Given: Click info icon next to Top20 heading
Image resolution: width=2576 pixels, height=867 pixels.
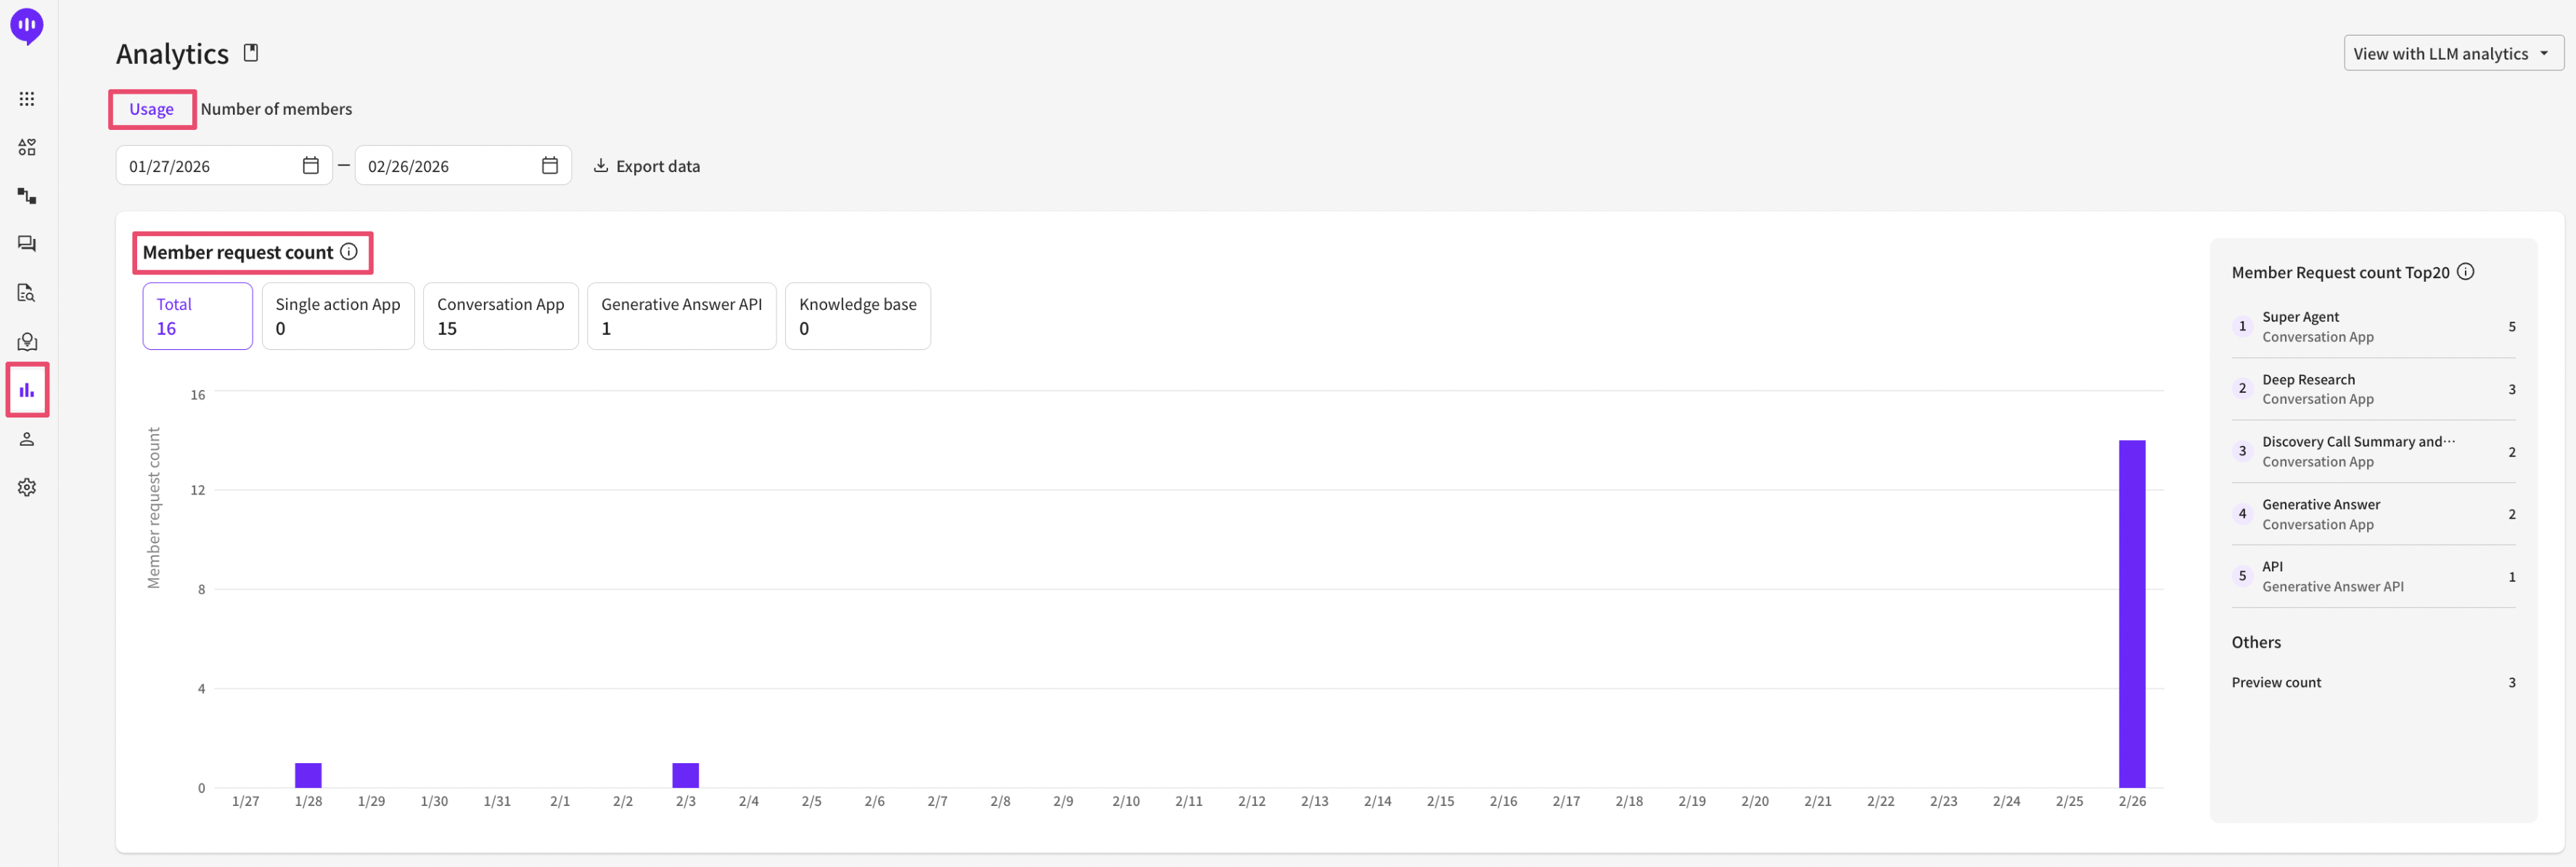Looking at the screenshot, I should pos(2466,272).
